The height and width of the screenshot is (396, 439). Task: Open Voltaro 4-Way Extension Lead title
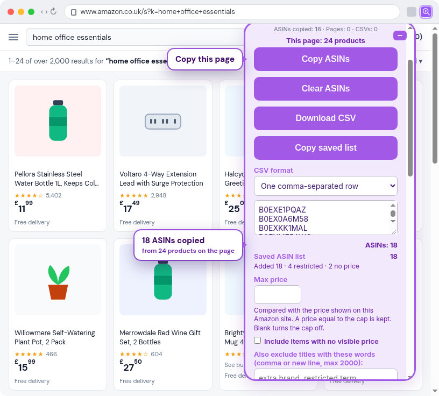(x=161, y=179)
